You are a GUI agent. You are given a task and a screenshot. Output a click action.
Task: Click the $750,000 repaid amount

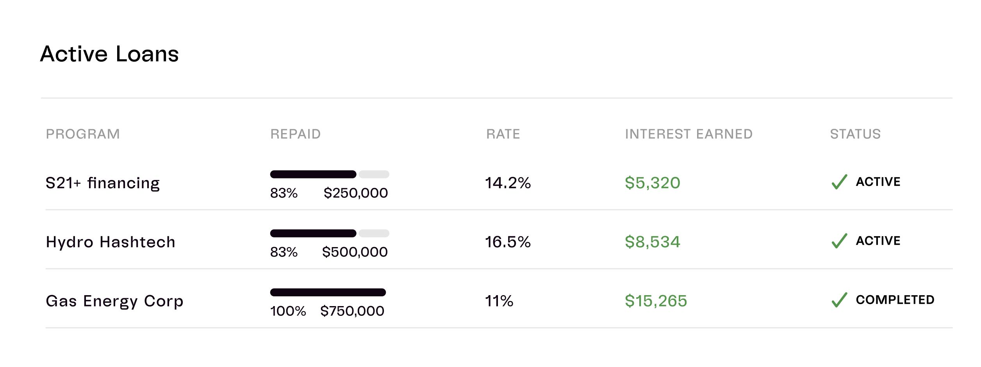click(352, 311)
